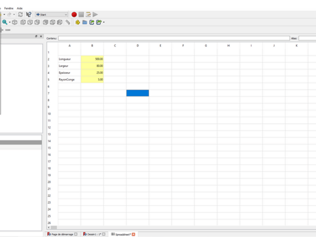The image size is (316, 237).
Task: Click the refresh recompute icon
Action: (20, 15)
